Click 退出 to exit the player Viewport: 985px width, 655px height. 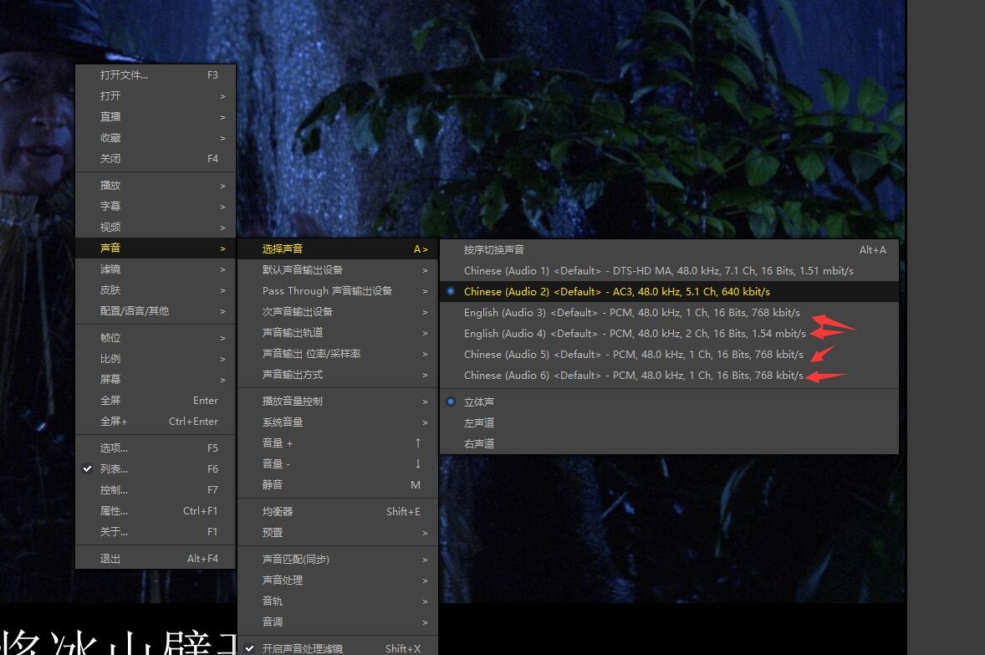156,558
